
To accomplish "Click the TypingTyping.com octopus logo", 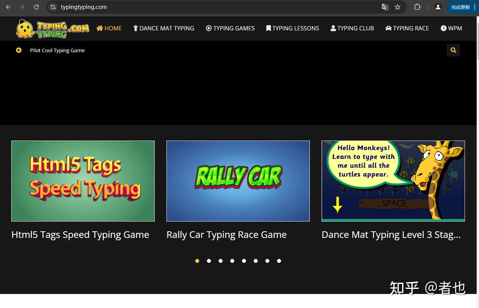I will click(x=52, y=28).
